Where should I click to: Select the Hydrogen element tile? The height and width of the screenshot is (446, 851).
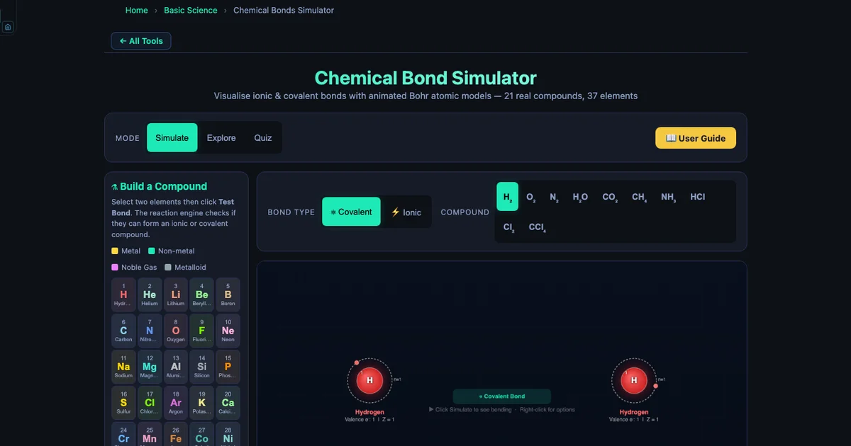123,295
